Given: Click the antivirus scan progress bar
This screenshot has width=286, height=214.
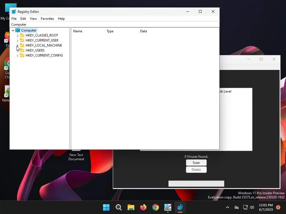Looking at the screenshot, I should click(x=196, y=184).
